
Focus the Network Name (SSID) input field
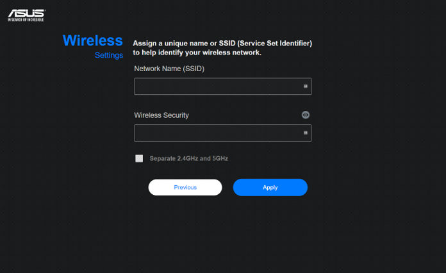pyautogui.click(x=223, y=86)
